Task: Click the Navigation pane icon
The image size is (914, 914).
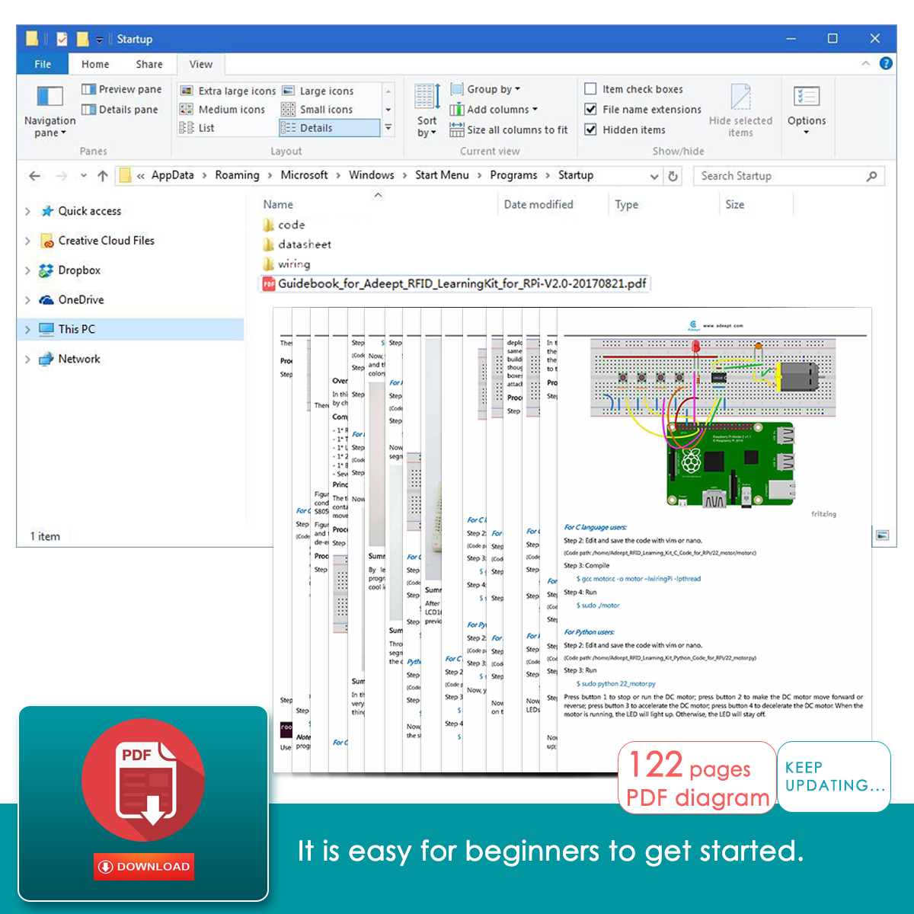Action: [x=50, y=97]
